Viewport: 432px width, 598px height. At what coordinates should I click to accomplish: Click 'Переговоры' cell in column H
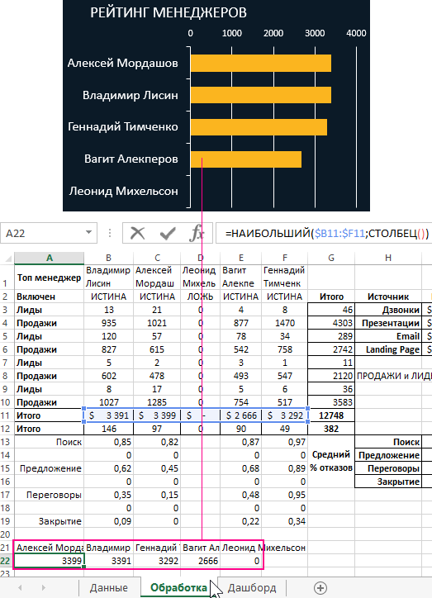[388, 468]
